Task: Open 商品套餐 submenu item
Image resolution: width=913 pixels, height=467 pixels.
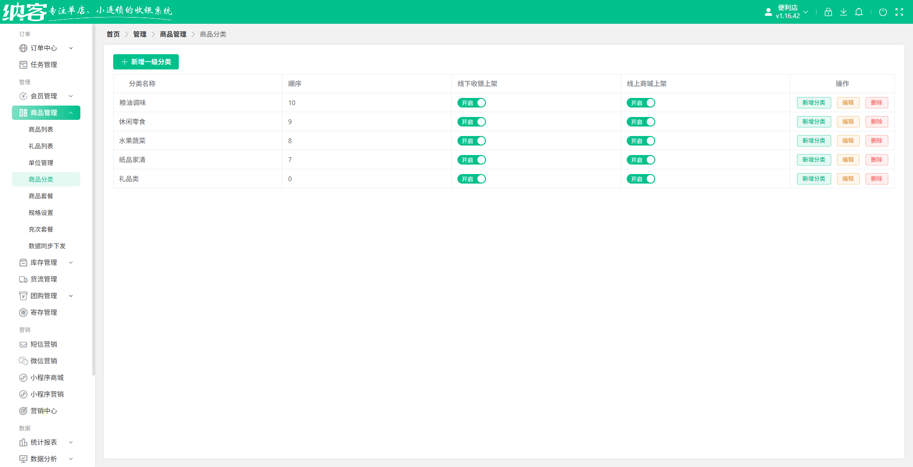Action: [46, 196]
